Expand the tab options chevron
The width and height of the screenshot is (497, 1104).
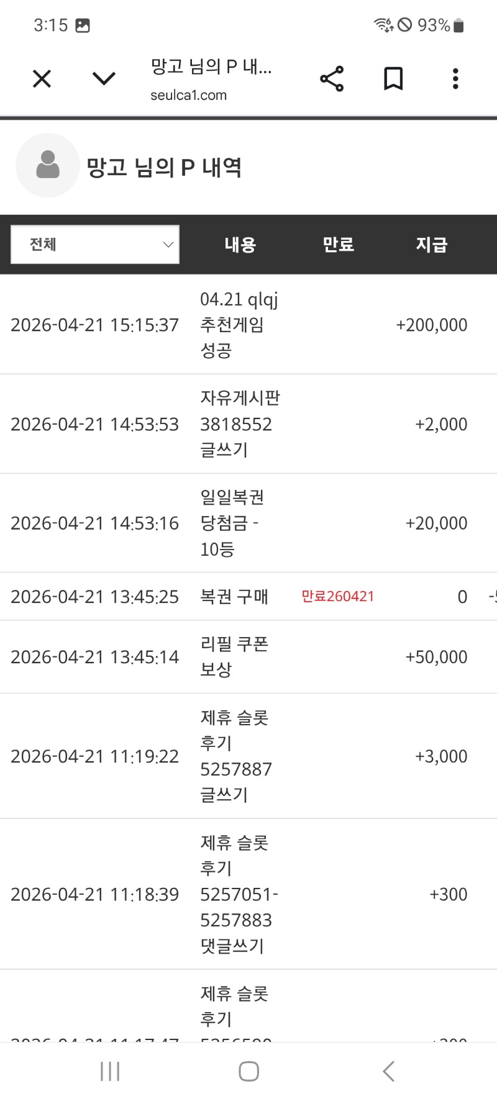(x=104, y=79)
